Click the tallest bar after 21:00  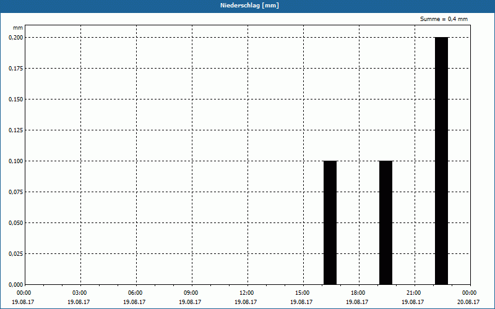(441, 161)
